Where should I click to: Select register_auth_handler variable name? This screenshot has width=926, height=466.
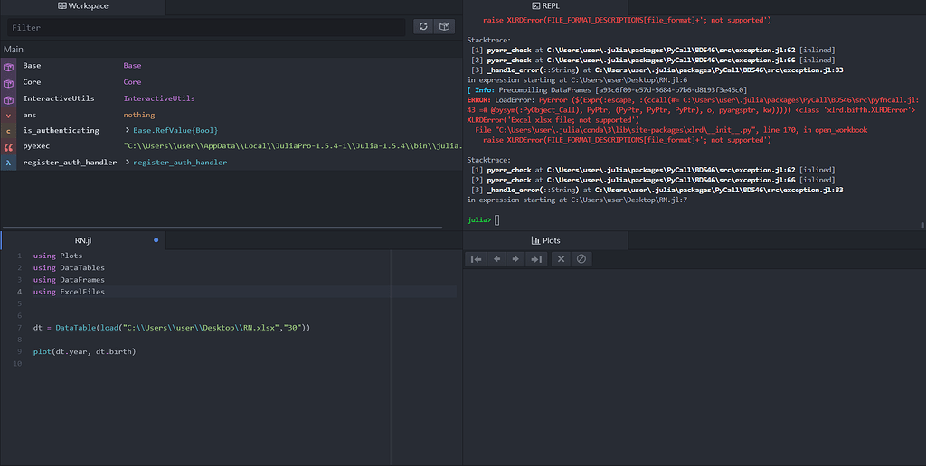tap(70, 163)
